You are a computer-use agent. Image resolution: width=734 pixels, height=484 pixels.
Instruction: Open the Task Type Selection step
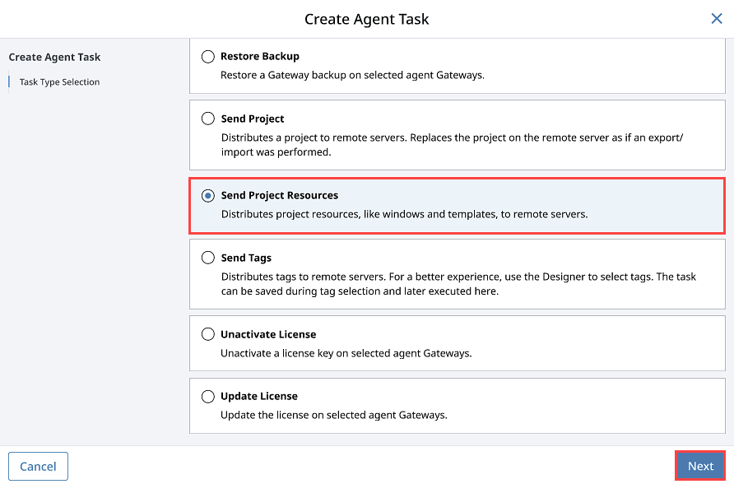pos(59,82)
